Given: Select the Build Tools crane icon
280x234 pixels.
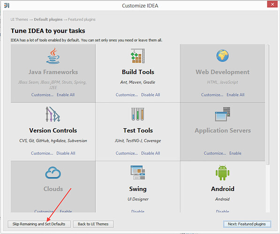Looking at the screenshot, I should tap(138, 56).
